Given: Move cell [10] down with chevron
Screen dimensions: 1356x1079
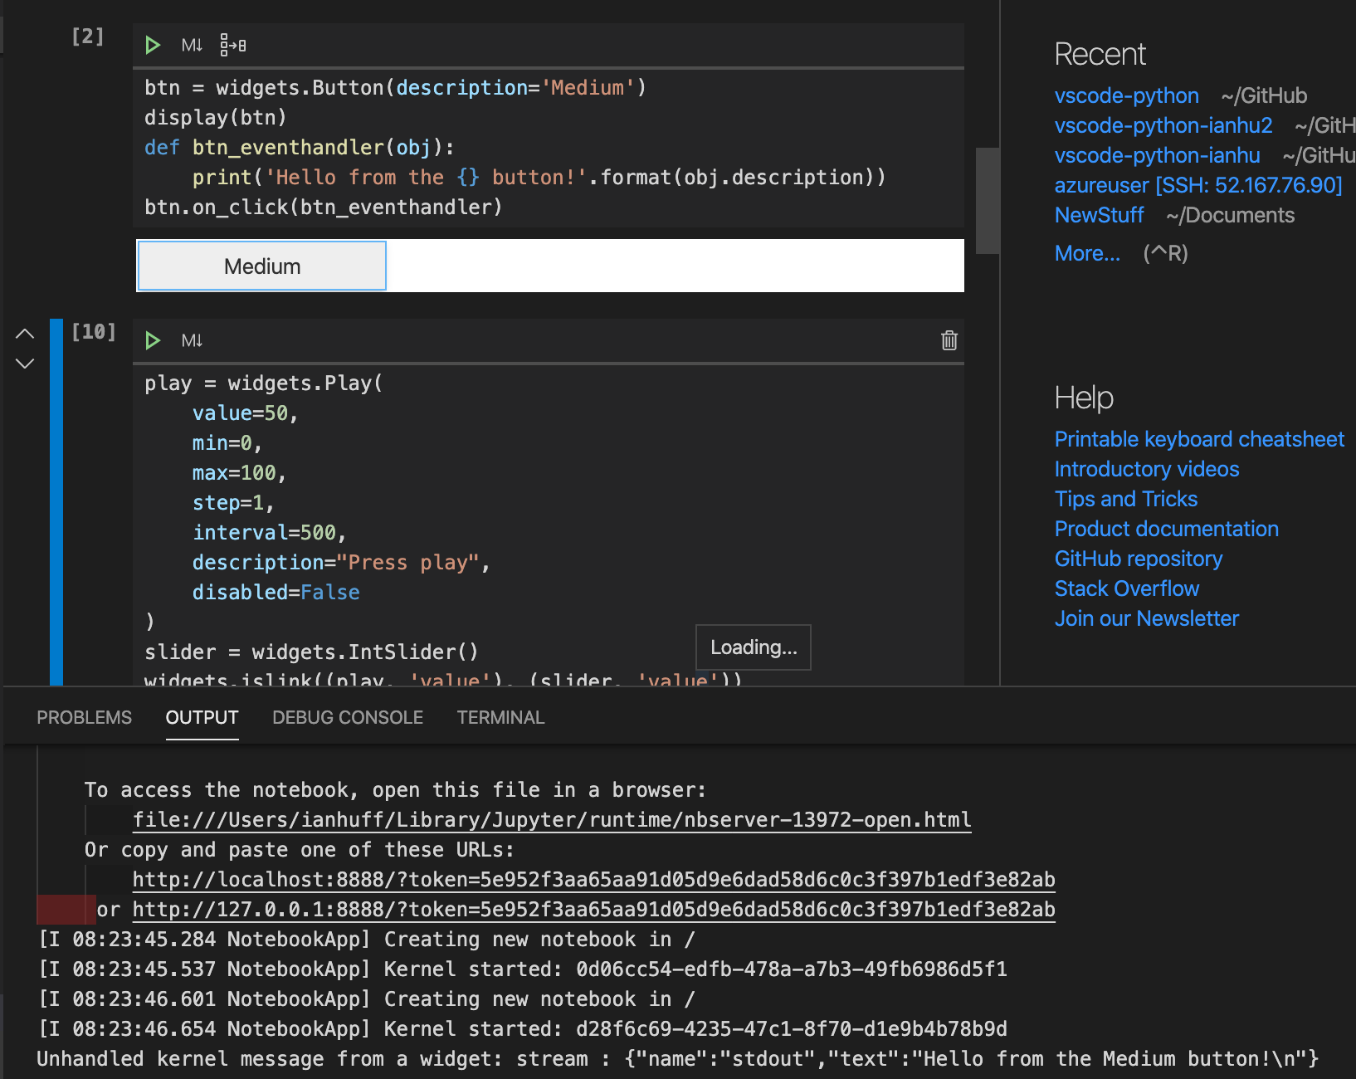Looking at the screenshot, I should 25,364.
